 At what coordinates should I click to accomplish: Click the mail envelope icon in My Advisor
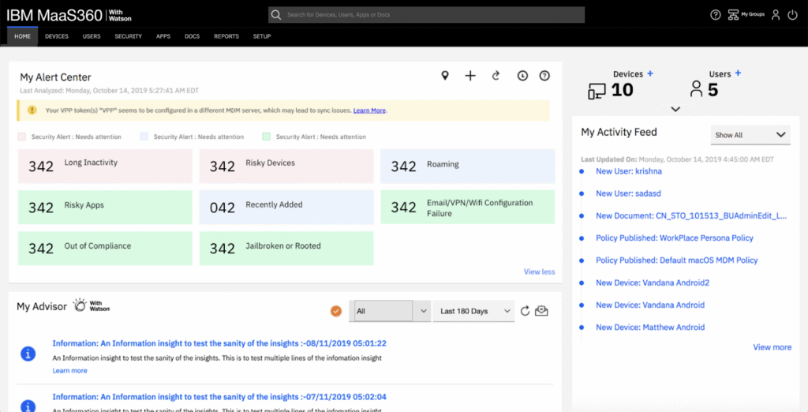pos(541,311)
